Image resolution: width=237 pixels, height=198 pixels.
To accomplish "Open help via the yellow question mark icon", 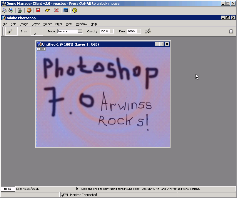I will pos(75,10).
